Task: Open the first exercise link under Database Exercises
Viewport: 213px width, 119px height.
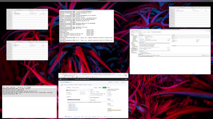Action: (x=74, y=104)
